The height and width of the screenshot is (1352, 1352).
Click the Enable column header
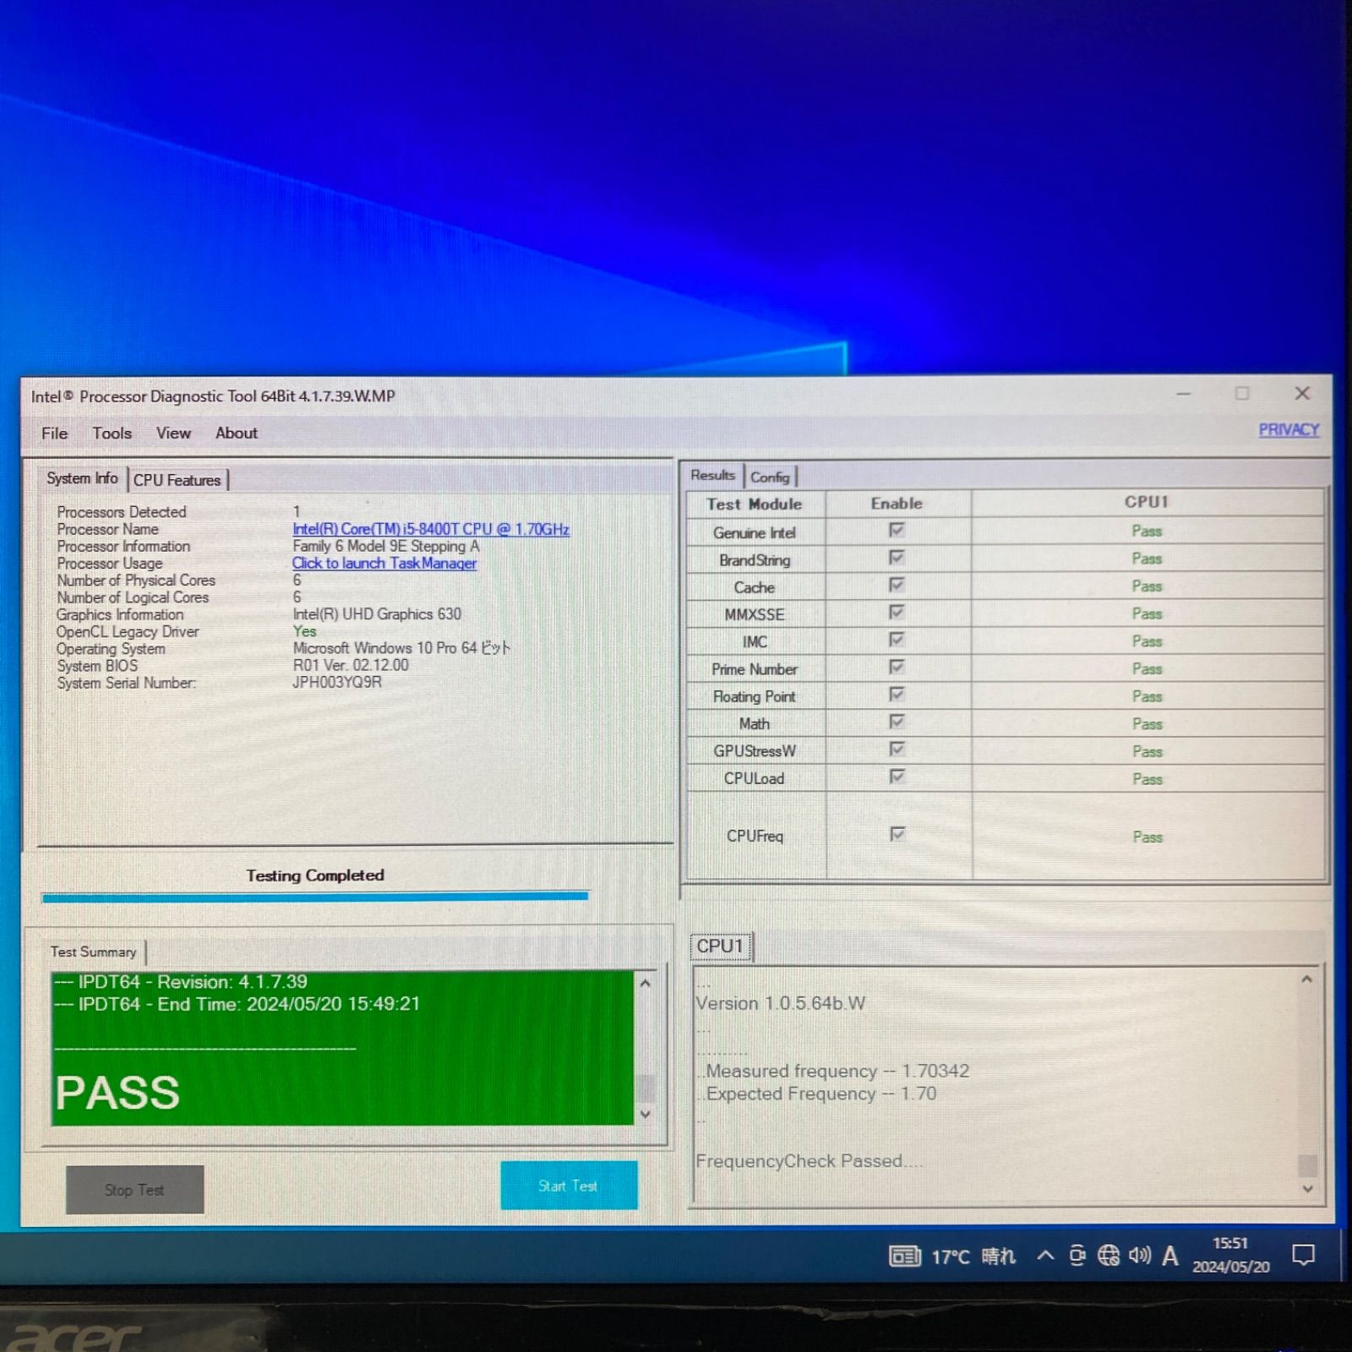click(x=897, y=504)
